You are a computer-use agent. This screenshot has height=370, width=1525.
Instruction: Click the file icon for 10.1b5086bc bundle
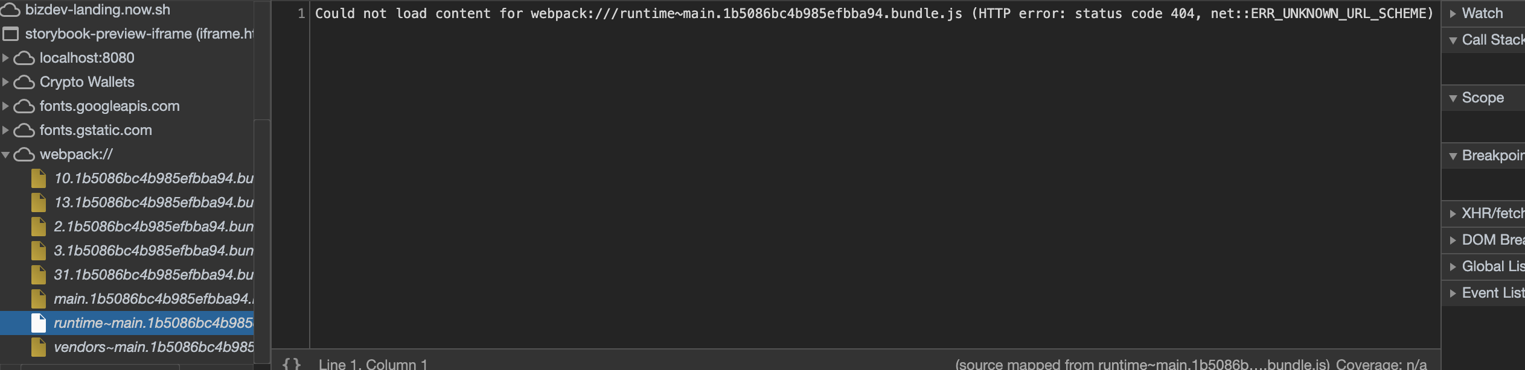39,178
